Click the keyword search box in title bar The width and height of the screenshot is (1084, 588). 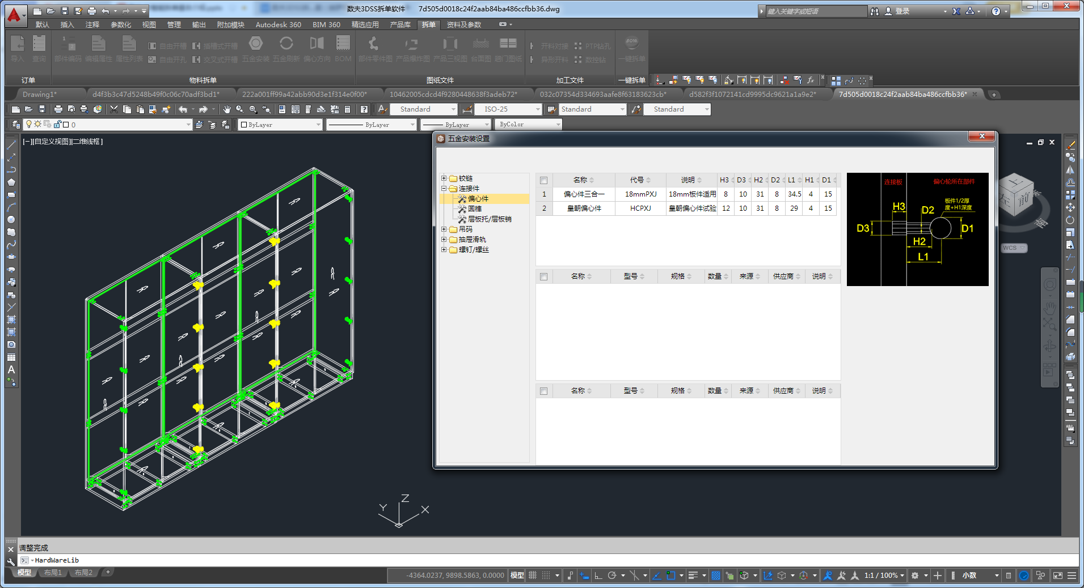[x=816, y=11]
